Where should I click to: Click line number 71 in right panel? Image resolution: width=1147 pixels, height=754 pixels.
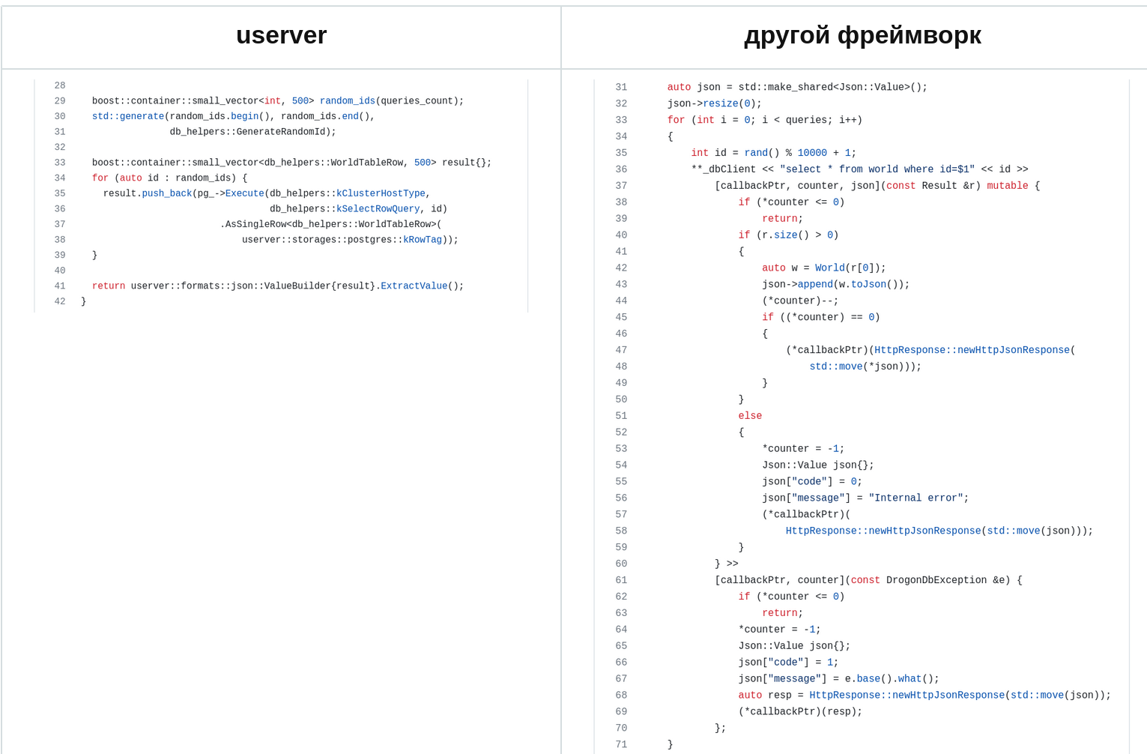coord(621,744)
